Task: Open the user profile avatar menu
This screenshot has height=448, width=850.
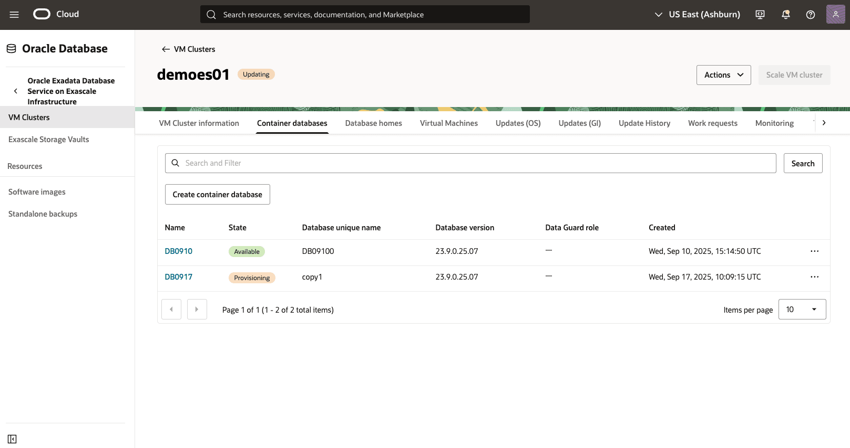Action: pyautogui.click(x=836, y=14)
